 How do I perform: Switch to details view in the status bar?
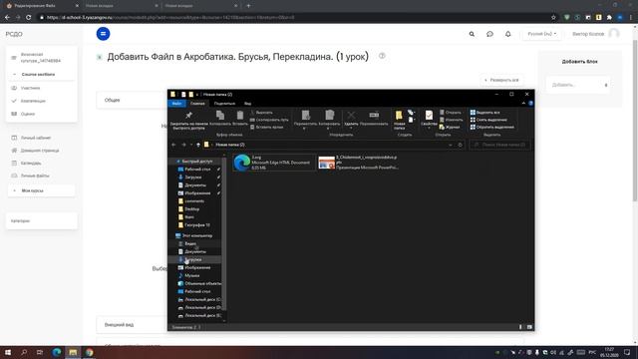pos(520,327)
